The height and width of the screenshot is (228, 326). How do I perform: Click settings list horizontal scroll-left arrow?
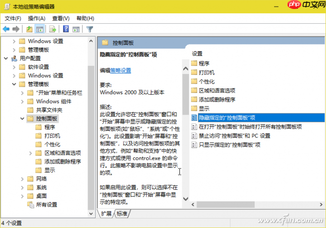click(193, 205)
